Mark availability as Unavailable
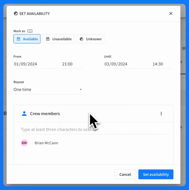This screenshot has width=189, height=190. click(58, 39)
